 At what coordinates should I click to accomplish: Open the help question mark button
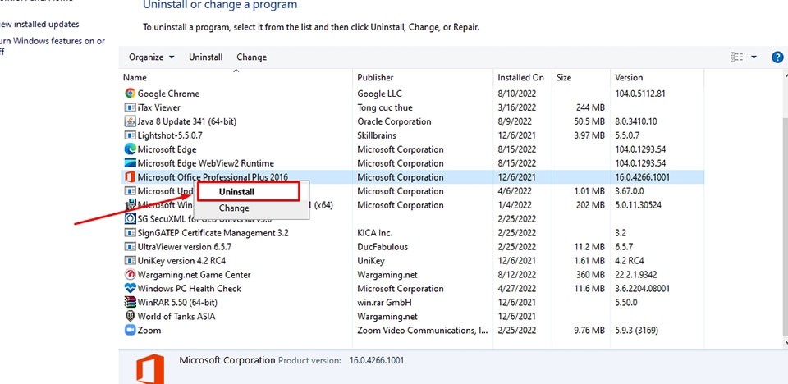[x=777, y=57]
